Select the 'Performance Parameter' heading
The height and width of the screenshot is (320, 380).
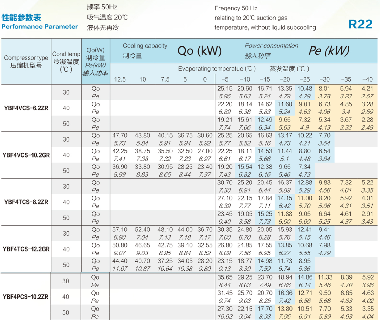click(x=40, y=27)
